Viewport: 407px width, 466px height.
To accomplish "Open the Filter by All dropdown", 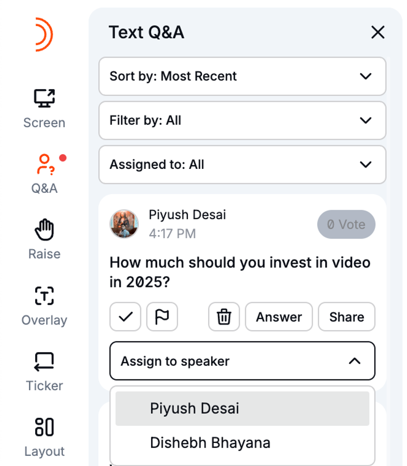I will (x=242, y=121).
